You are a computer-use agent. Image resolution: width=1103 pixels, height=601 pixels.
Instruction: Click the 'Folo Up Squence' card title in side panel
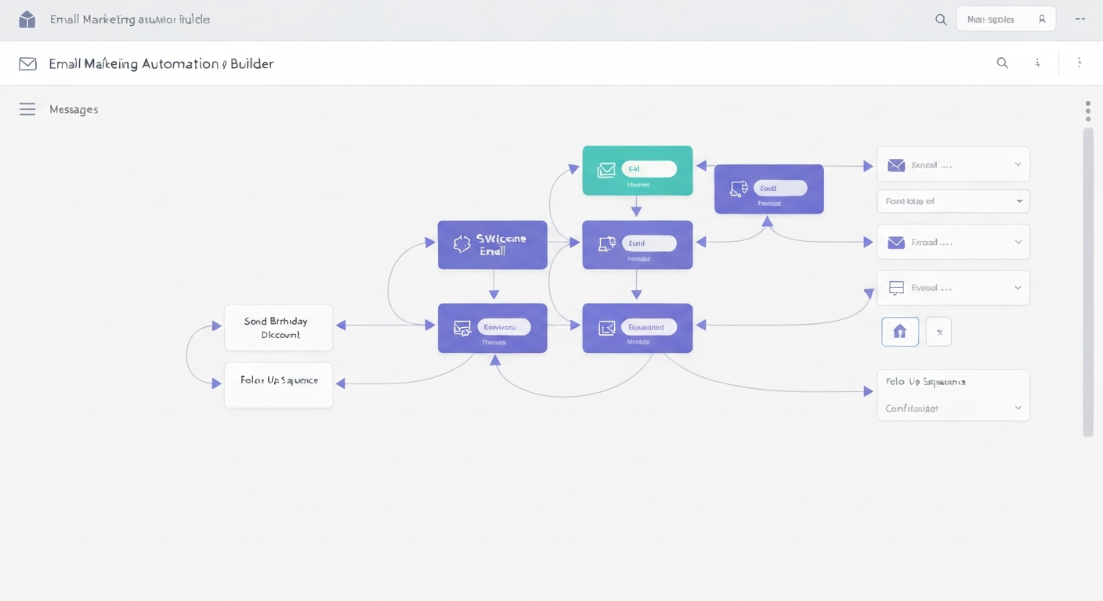click(x=925, y=382)
